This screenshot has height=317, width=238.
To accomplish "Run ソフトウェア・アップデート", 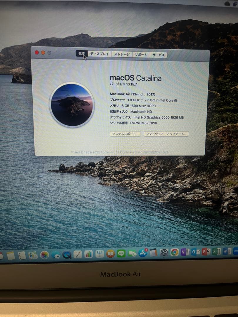I will pos(166,134).
